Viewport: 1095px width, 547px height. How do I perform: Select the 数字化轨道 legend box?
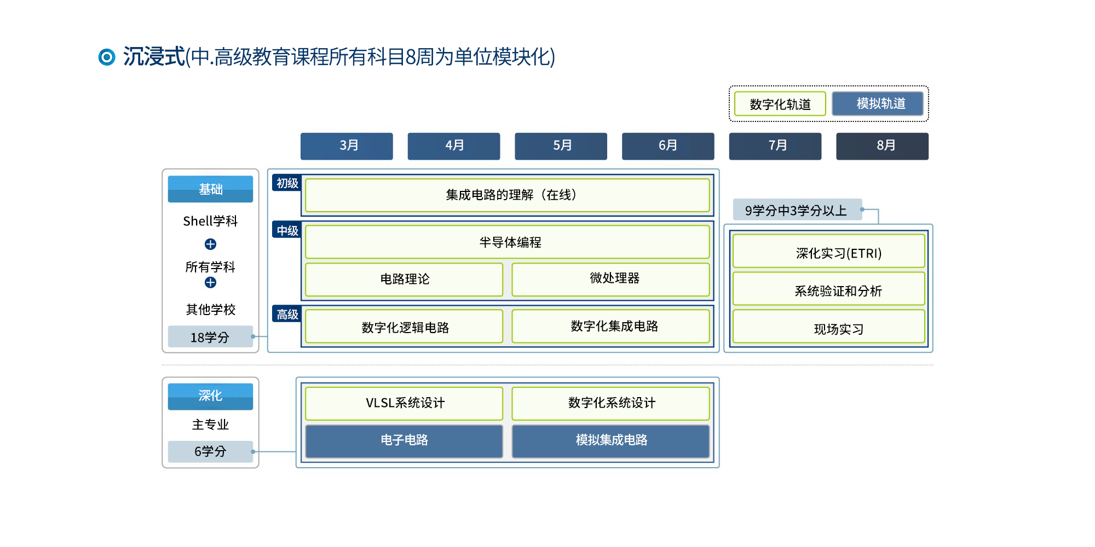click(x=780, y=104)
